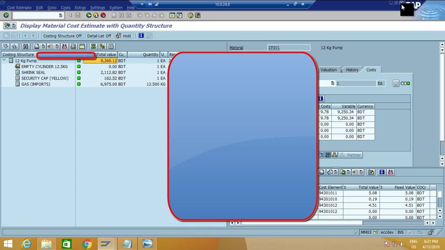Click the Summation sigma icon
The height and width of the screenshot is (250, 445).
click(93, 47)
